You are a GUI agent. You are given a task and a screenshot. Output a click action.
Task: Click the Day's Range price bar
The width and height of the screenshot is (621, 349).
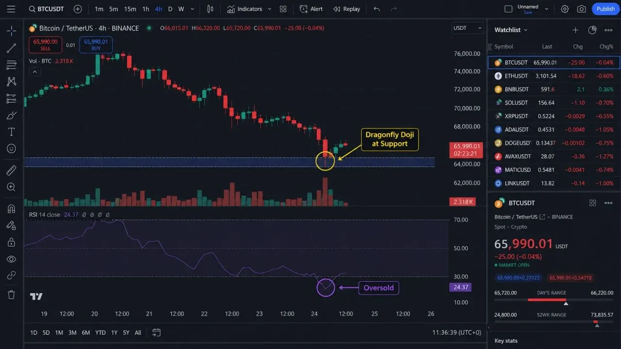[x=554, y=300]
